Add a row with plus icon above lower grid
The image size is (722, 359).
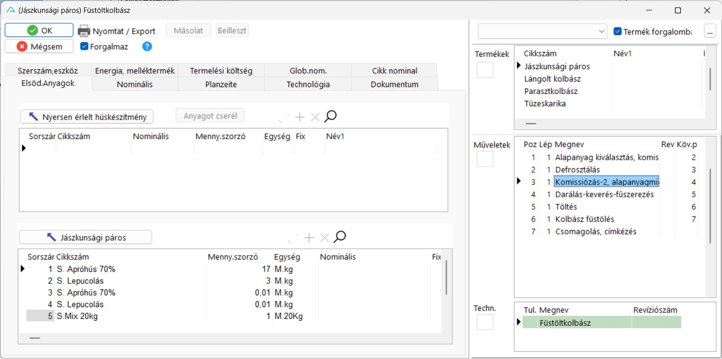(309, 238)
